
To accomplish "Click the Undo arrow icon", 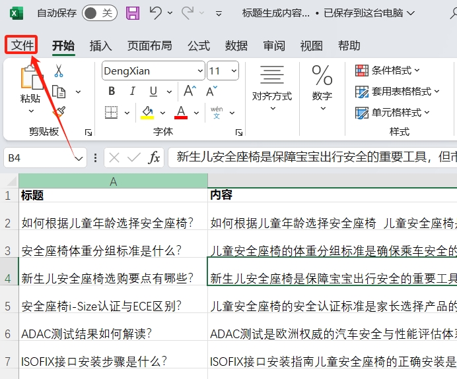I will click(156, 13).
